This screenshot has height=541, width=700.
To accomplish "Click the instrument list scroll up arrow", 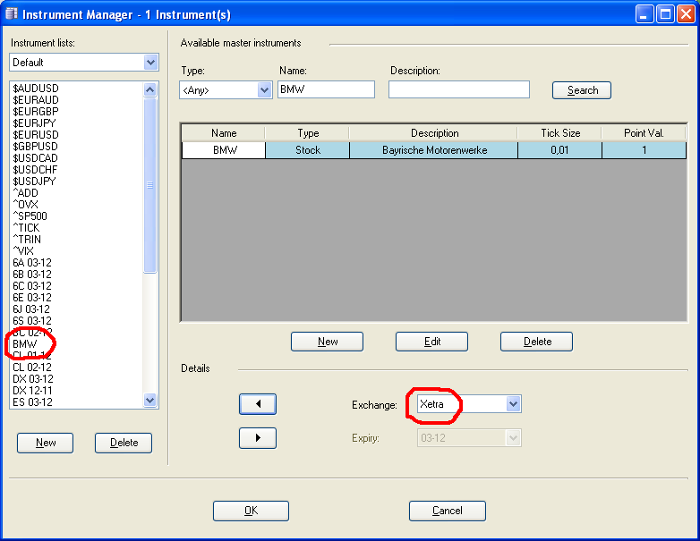I will pos(150,89).
